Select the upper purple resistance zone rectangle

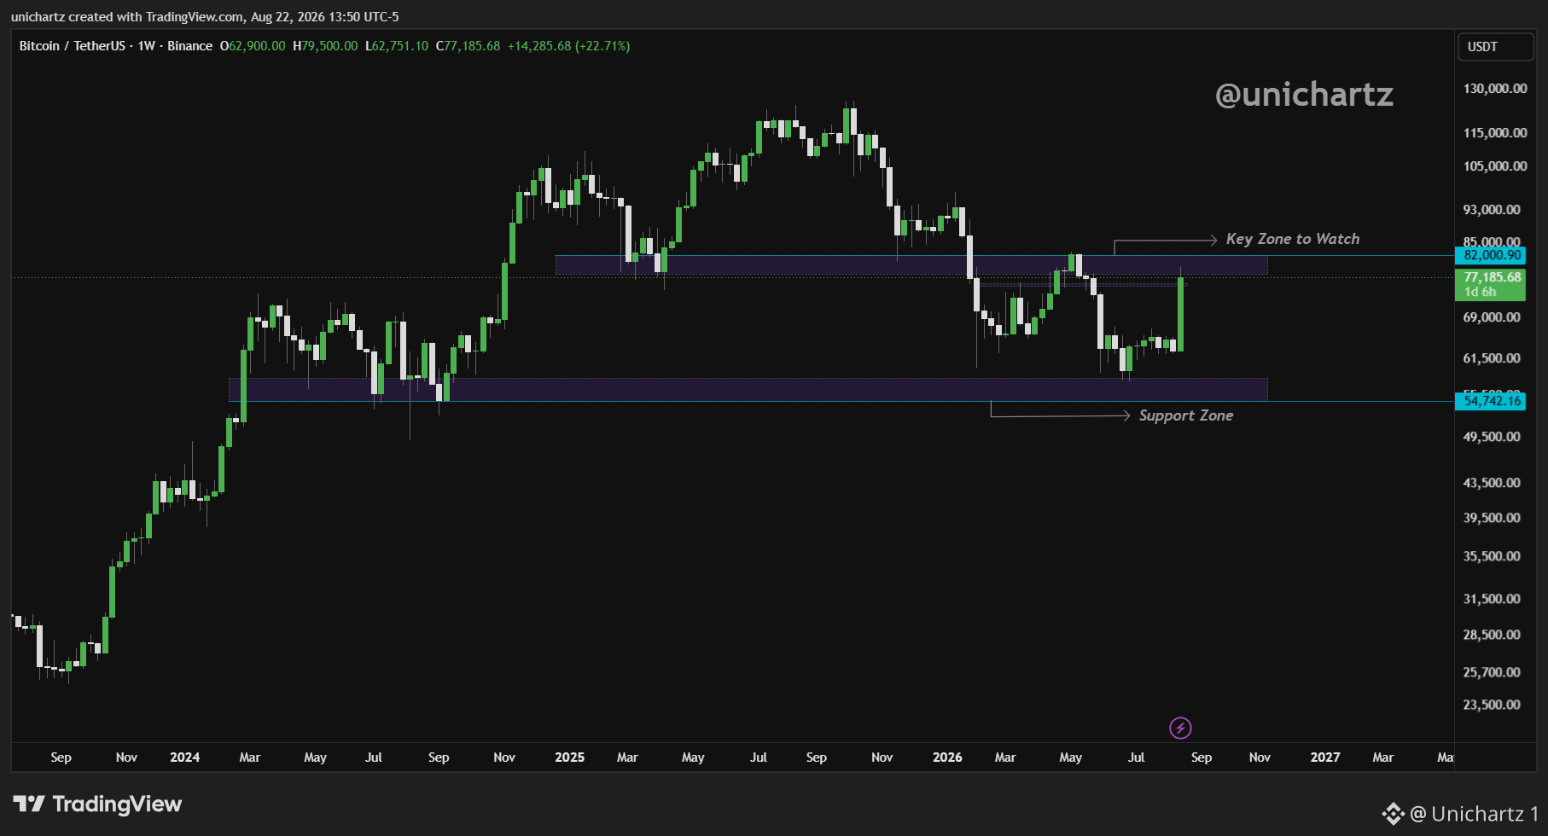[911, 264]
